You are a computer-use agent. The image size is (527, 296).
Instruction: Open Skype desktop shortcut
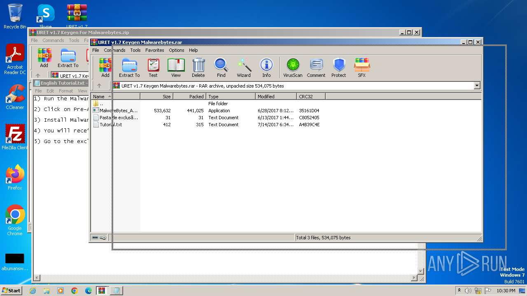tap(46, 16)
